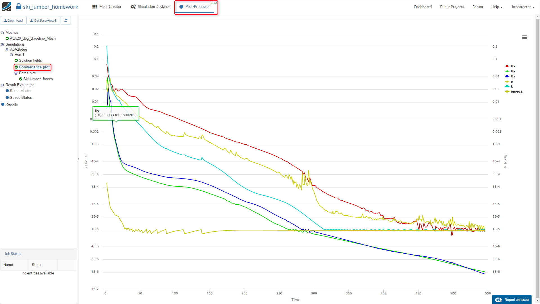Click the SimScale logo icon
Viewport: 540px width, 304px height.
tap(7, 7)
